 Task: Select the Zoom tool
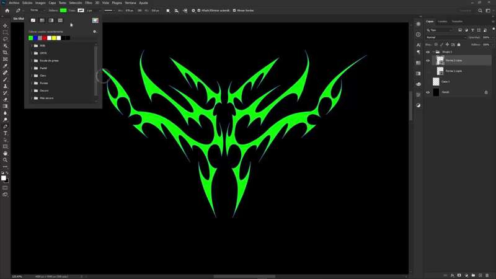pos(6,160)
